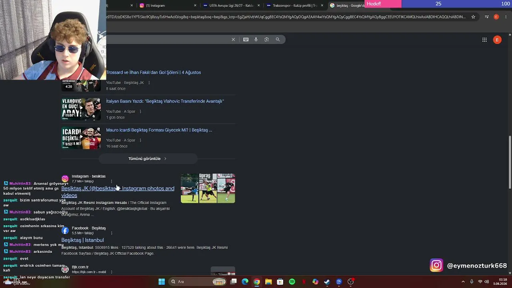Click the Facebook result favicon
512x288 pixels.
(65, 230)
